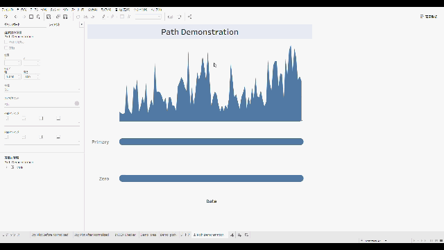Click the highlight pen toolbar icon
This screenshot has height=250, width=444.
tap(104, 17)
